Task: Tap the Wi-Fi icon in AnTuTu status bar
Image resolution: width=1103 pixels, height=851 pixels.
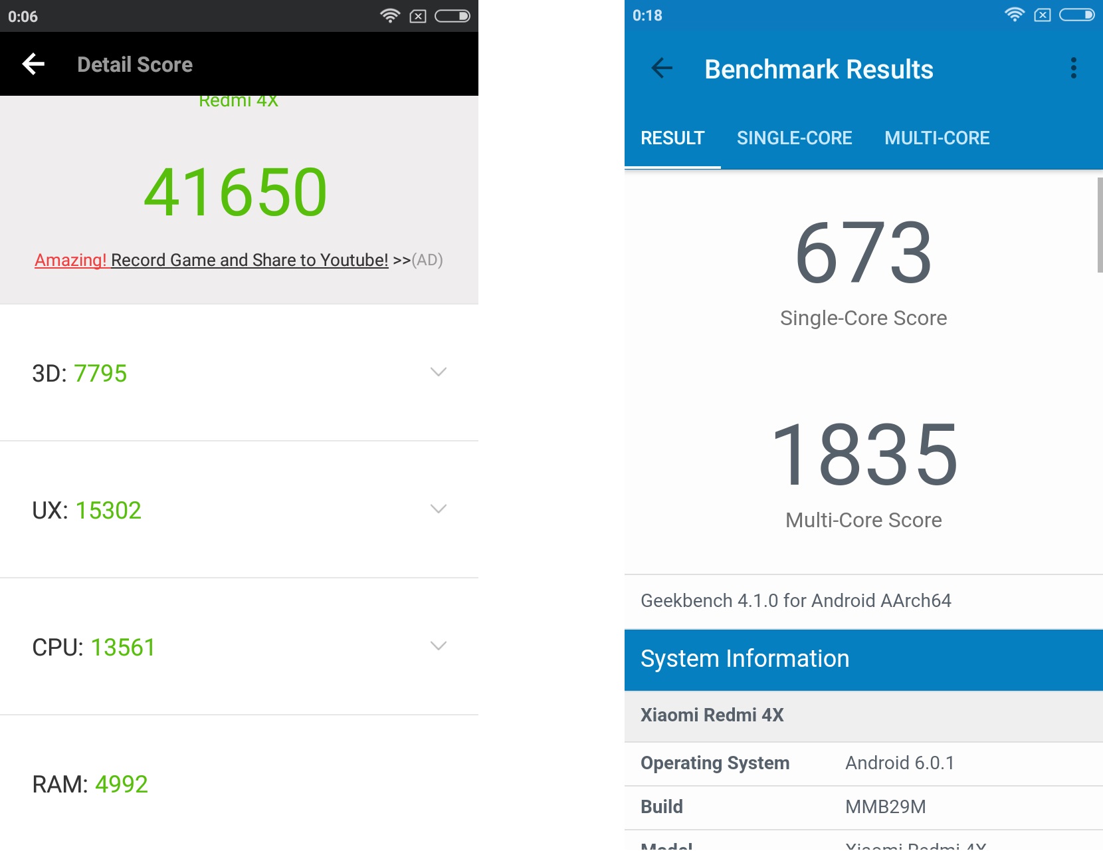Action: coord(390,16)
